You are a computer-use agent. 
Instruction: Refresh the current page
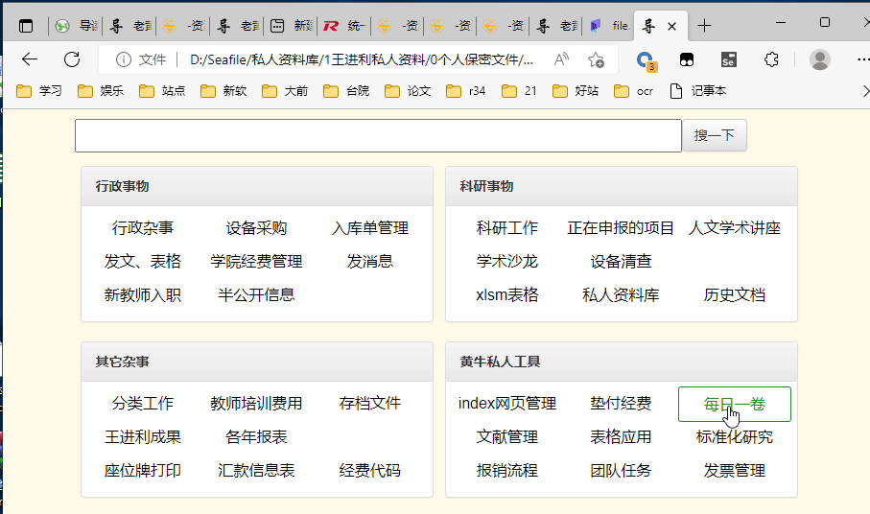pos(72,59)
